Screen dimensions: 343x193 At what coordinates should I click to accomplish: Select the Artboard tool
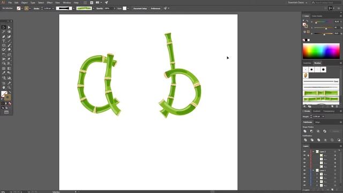click(x=4, y=83)
